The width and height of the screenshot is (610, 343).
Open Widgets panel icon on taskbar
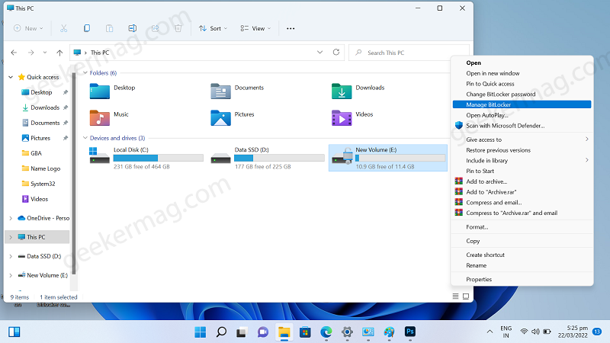(x=14, y=332)
